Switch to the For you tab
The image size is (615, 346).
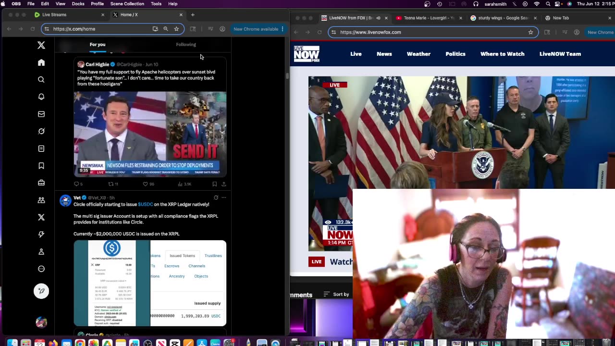point(98,44)
